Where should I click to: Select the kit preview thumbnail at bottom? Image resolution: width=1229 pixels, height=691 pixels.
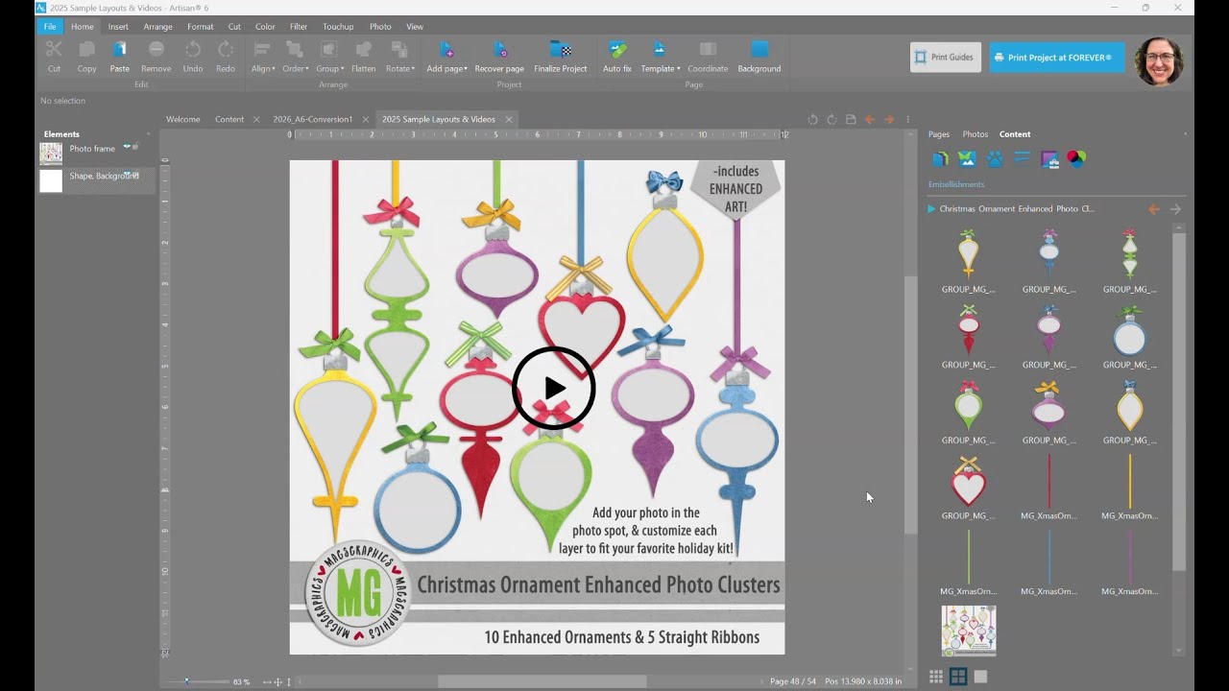tap(968, 631)
